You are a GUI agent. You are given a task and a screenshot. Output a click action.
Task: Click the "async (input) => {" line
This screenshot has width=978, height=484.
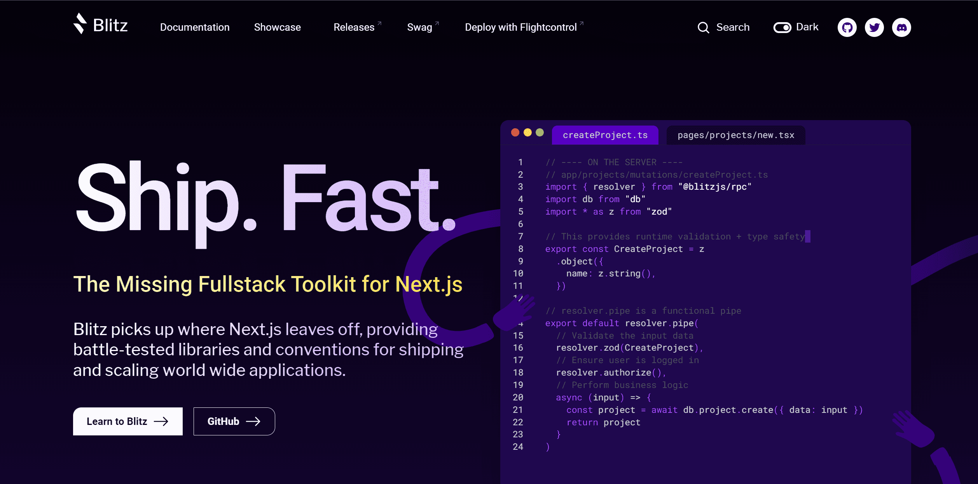pos(603,398)
